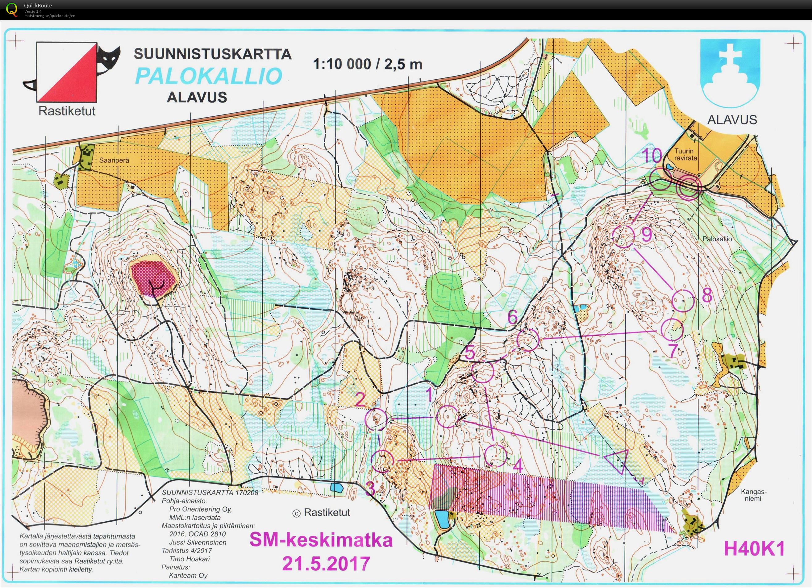The height and width of the screenshot is (588, 812).
Task: Click the purple control number label '10'
Action: click(651, 156)
